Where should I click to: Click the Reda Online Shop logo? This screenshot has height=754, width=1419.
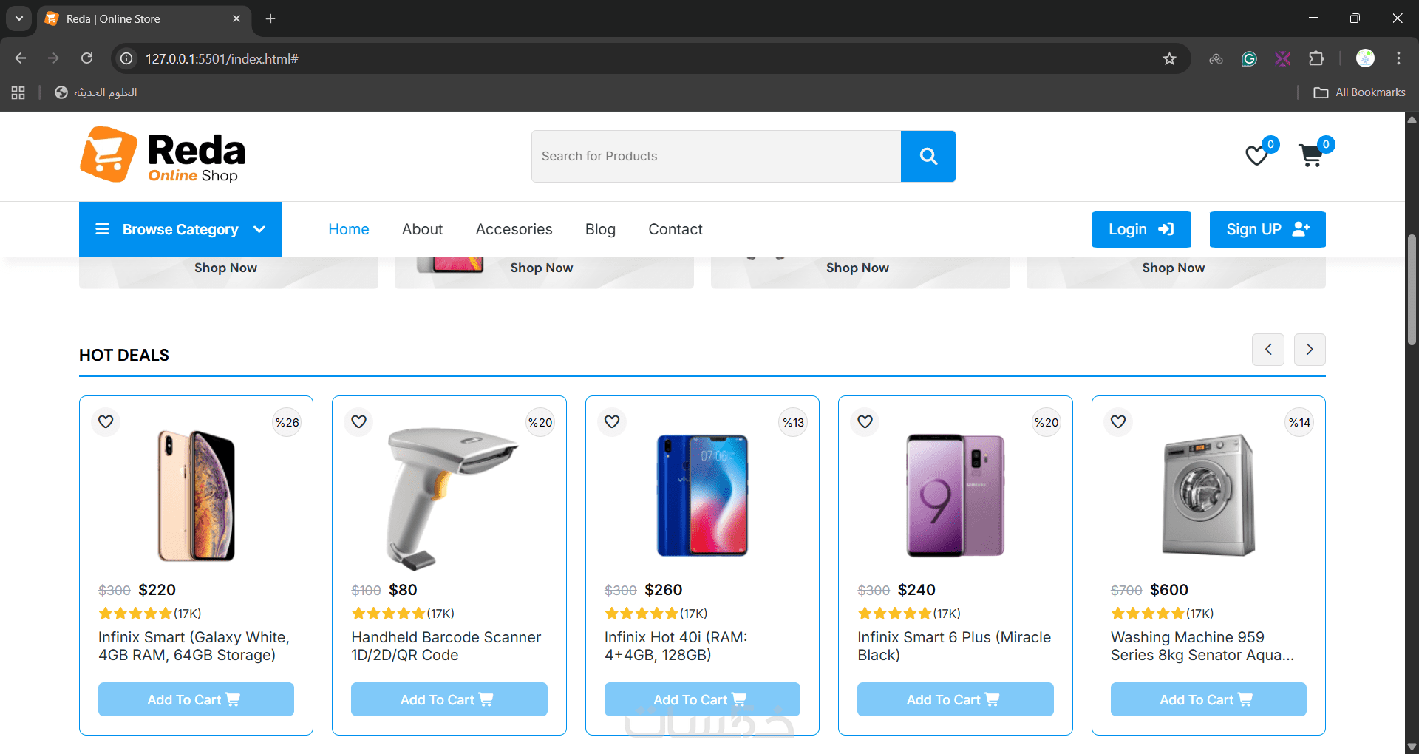point(163,154)
